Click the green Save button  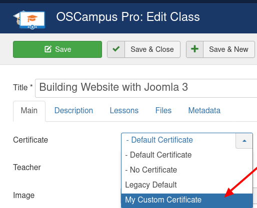57,49
